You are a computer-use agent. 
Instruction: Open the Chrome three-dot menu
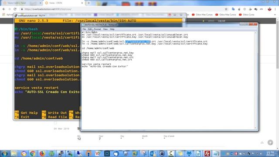(275, 9)
